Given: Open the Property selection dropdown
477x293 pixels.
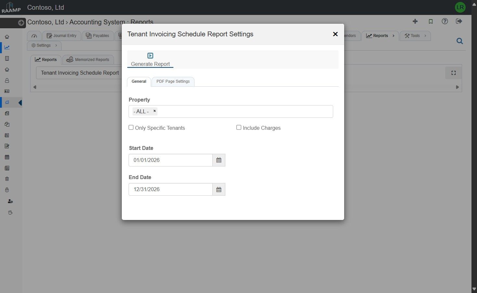Looking at the screenshot, I should click(x=244, y=112).
